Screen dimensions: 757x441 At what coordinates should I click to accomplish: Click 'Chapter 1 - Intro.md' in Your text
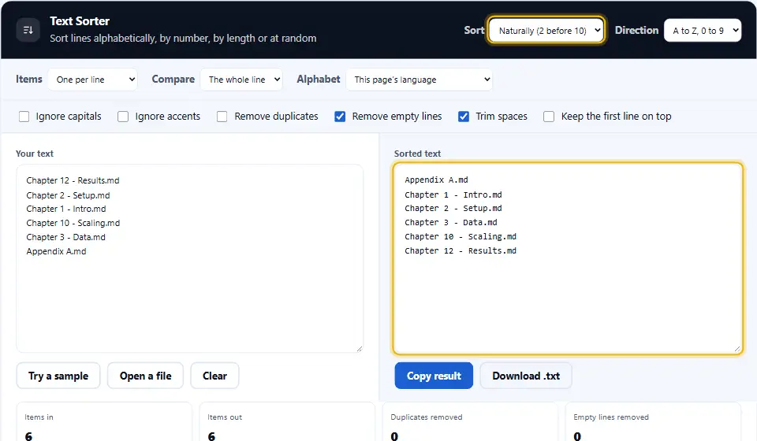pyautogui.click(x=66, y=209)
